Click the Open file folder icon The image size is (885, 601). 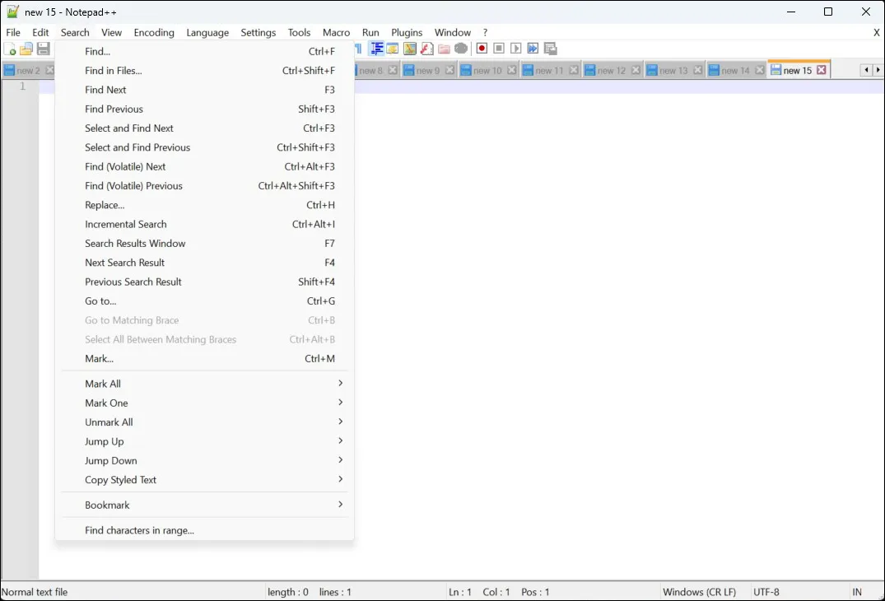coord(26,49)
